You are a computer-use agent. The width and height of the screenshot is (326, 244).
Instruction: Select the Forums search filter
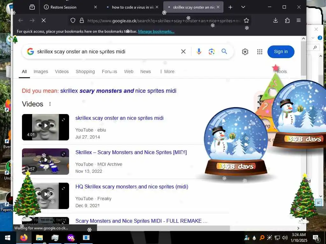click(110, 71)
